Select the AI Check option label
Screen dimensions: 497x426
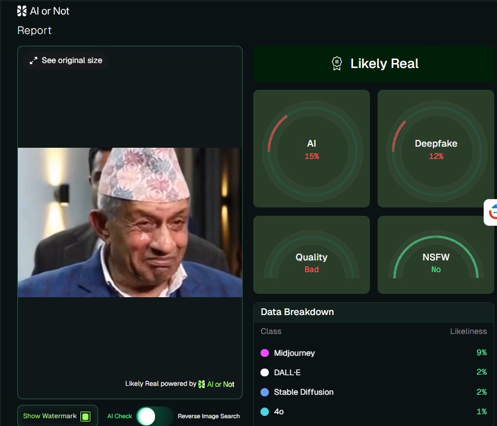[119, 416]
